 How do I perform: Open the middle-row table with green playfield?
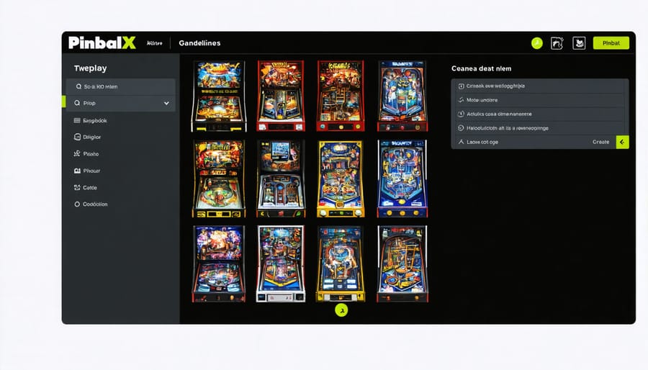(x=219, y=179)
